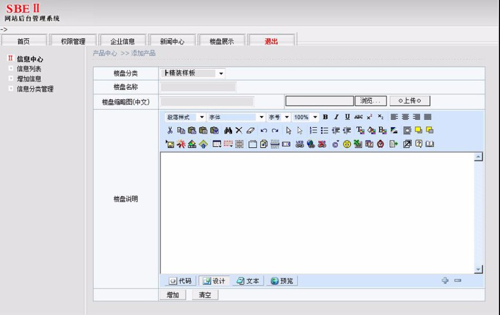This screenshot has width=500, height=315.
Task: Open 增加信息 in the sidebar
Action: click(x=29, y=79)
